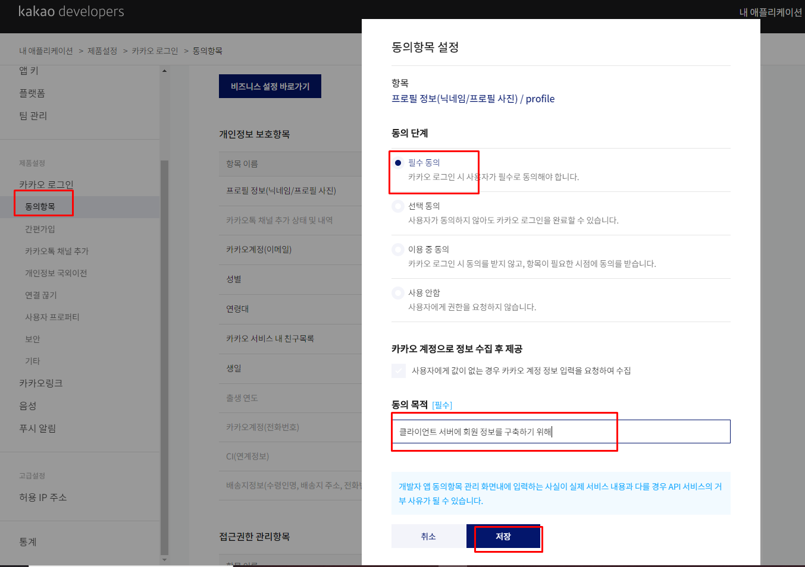This screenshot has height=567, width=805.
Task: Click the kakao developers logo
Action: point(71,11)
